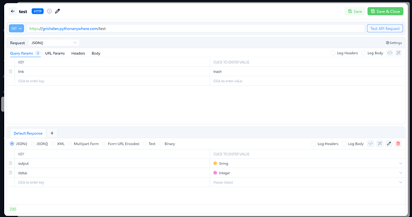Click the magic wand icon in Request section
This screenshot has height=217, width=412.
click(x=398, y=53)
